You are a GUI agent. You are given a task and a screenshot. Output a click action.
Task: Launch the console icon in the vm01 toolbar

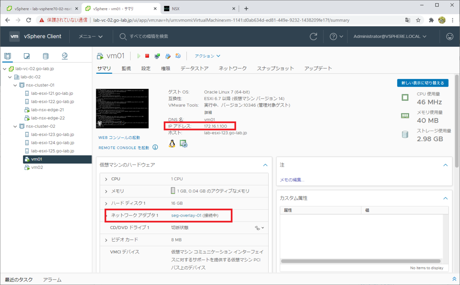tap(157, 56)
